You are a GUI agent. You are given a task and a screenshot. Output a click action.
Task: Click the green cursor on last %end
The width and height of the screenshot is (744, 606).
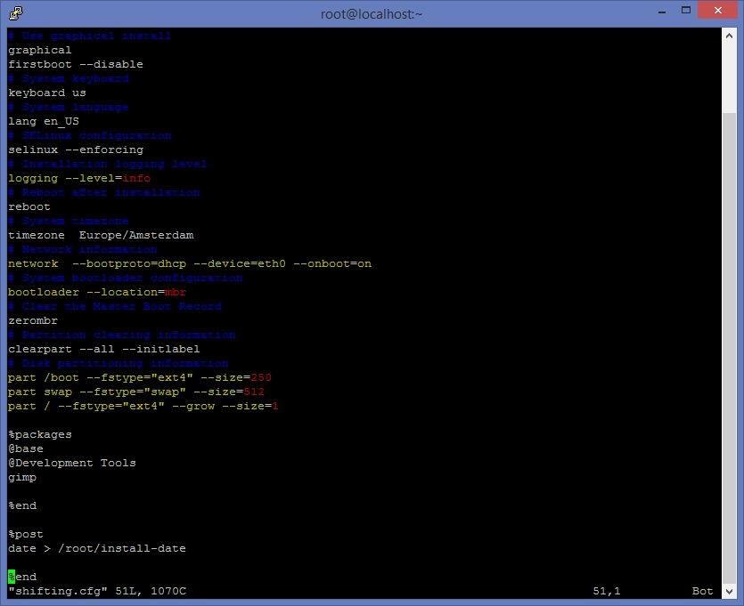click(12, 578)
